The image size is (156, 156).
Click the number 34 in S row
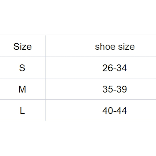coord(122,68)
